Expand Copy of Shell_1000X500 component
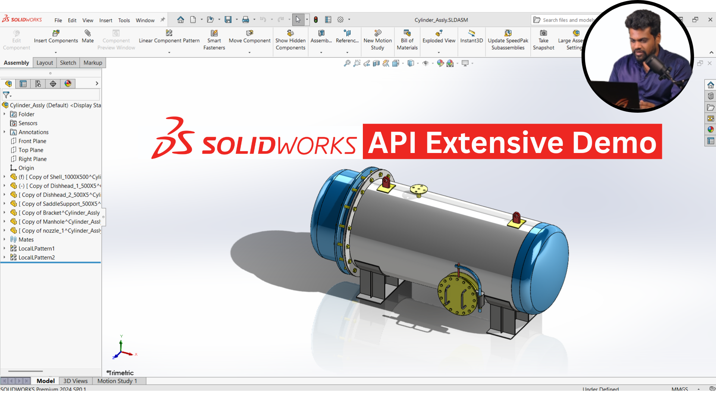 coord(4,177)
